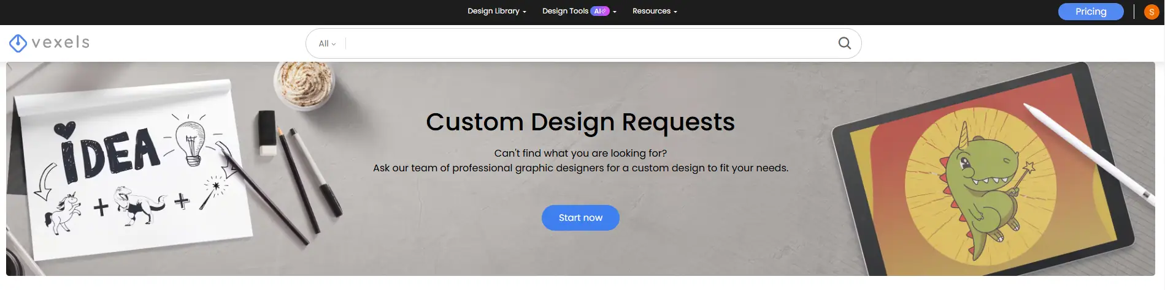This screenshot has width=1165, height=290.
Task: Expand the arrow beside Design Library
Action: point(525,12)
